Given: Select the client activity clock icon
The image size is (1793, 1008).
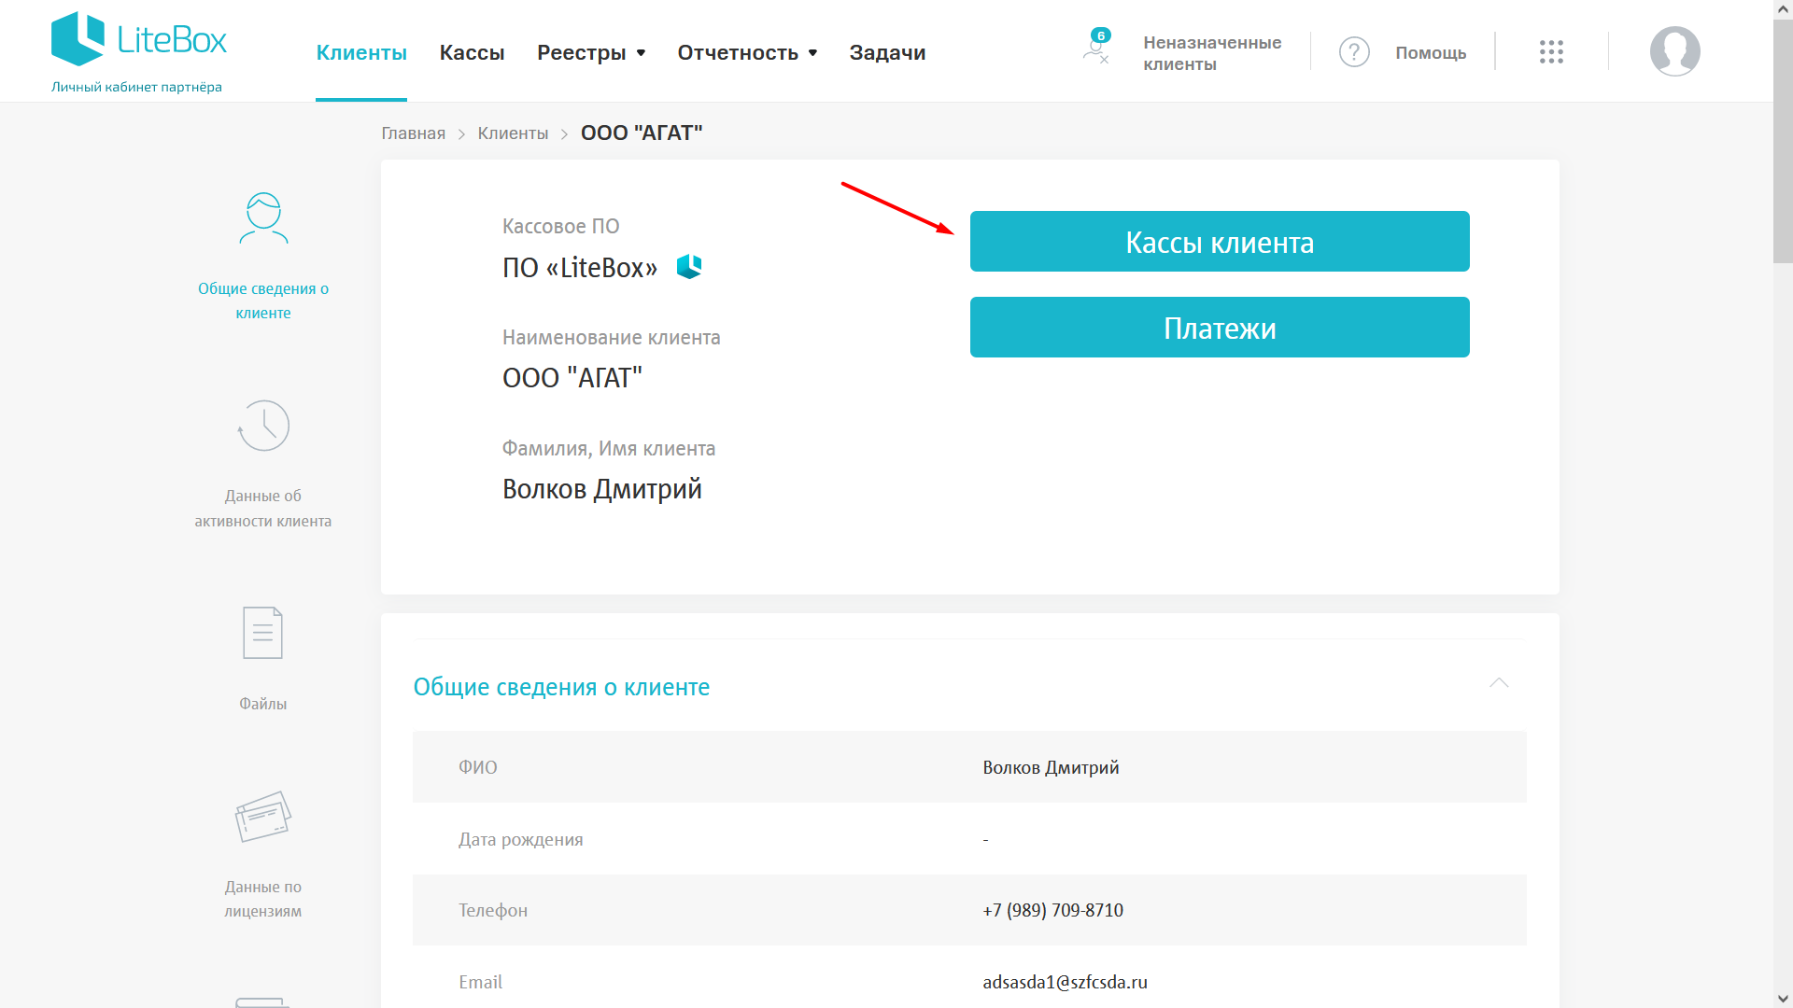Looking at the screenshot, I should (263, 426).
